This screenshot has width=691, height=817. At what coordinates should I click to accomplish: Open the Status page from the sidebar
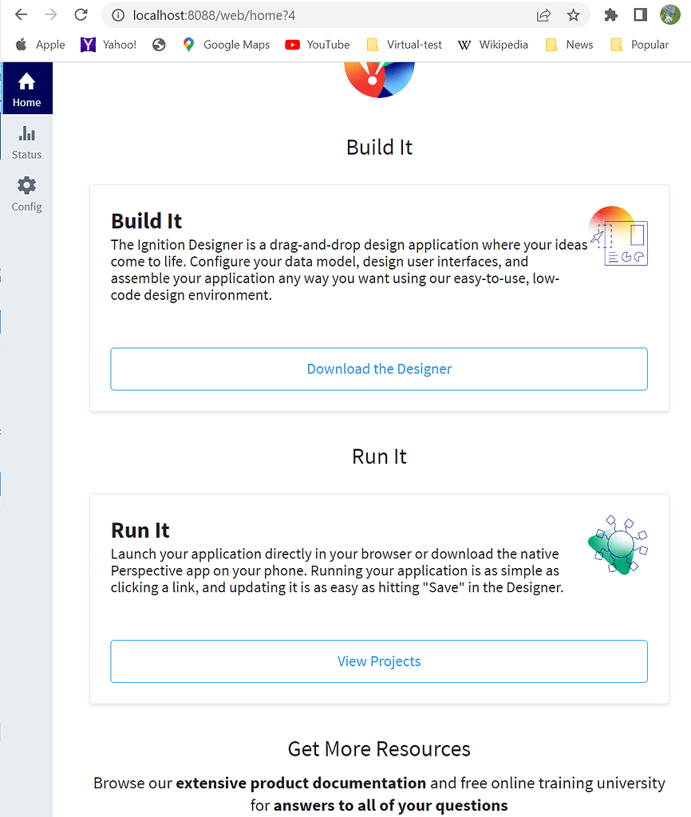click(x=26, y=140)
